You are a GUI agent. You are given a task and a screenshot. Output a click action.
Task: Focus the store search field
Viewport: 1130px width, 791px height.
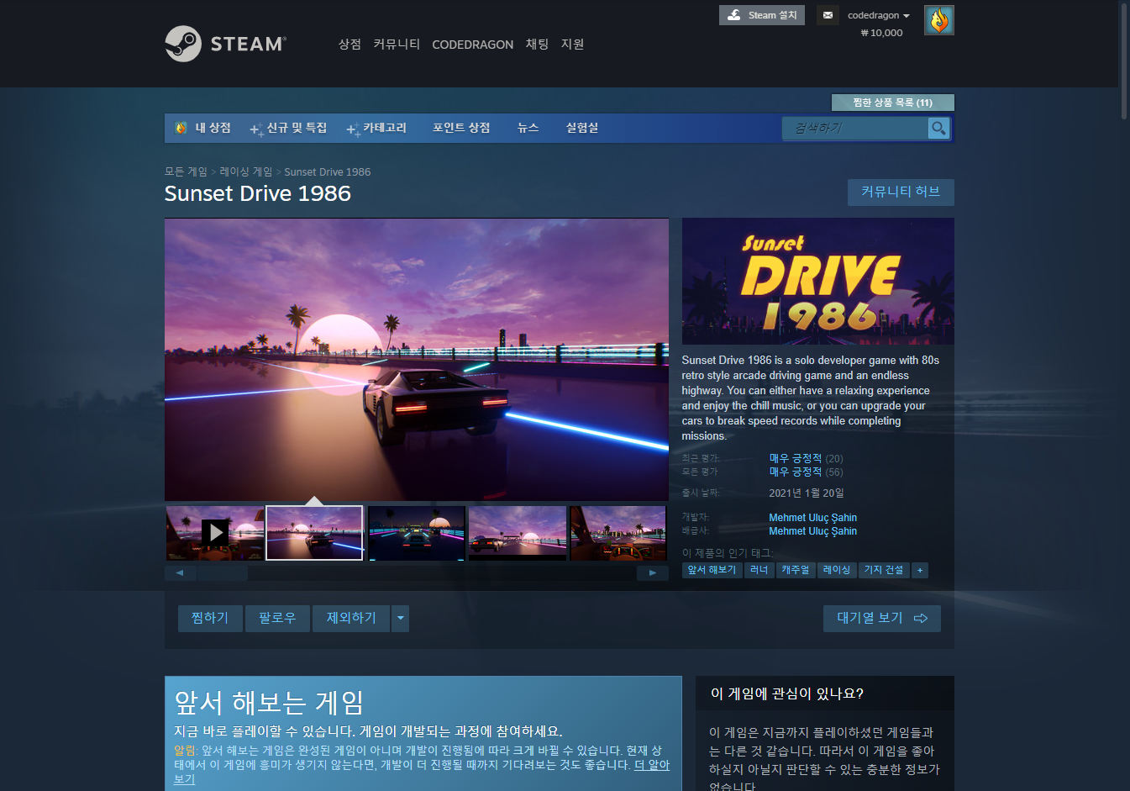[855, 128]
